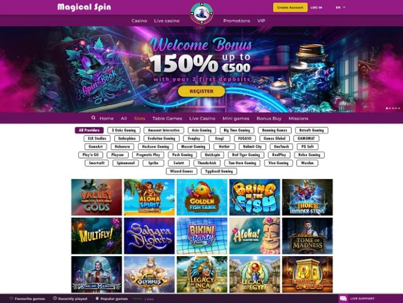The height and width of the screenshot is (303, 403).
Task: Toggle the All Providers filter
Action: (89, 130)
